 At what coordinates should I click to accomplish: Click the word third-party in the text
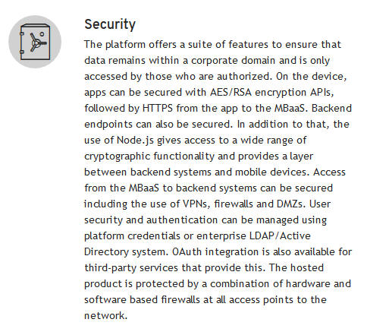[x=111, y=268]
